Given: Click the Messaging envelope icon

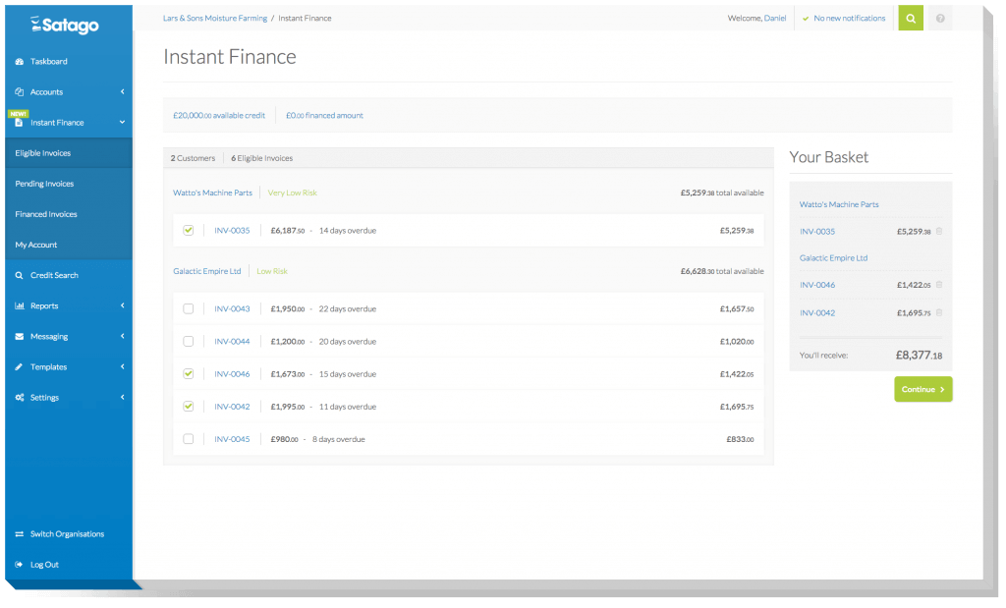Looking at the screenshot, I should tap(20, 336).
